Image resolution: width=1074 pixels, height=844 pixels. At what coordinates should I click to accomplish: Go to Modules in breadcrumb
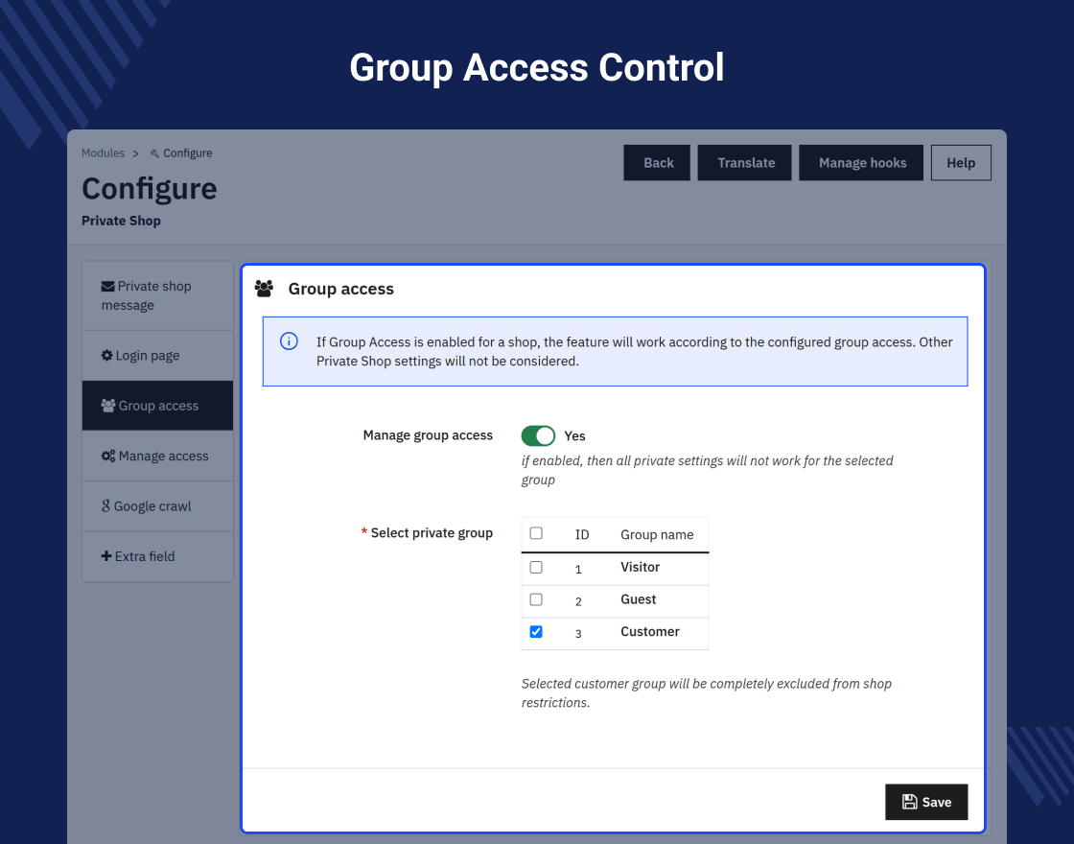point(103,153)
